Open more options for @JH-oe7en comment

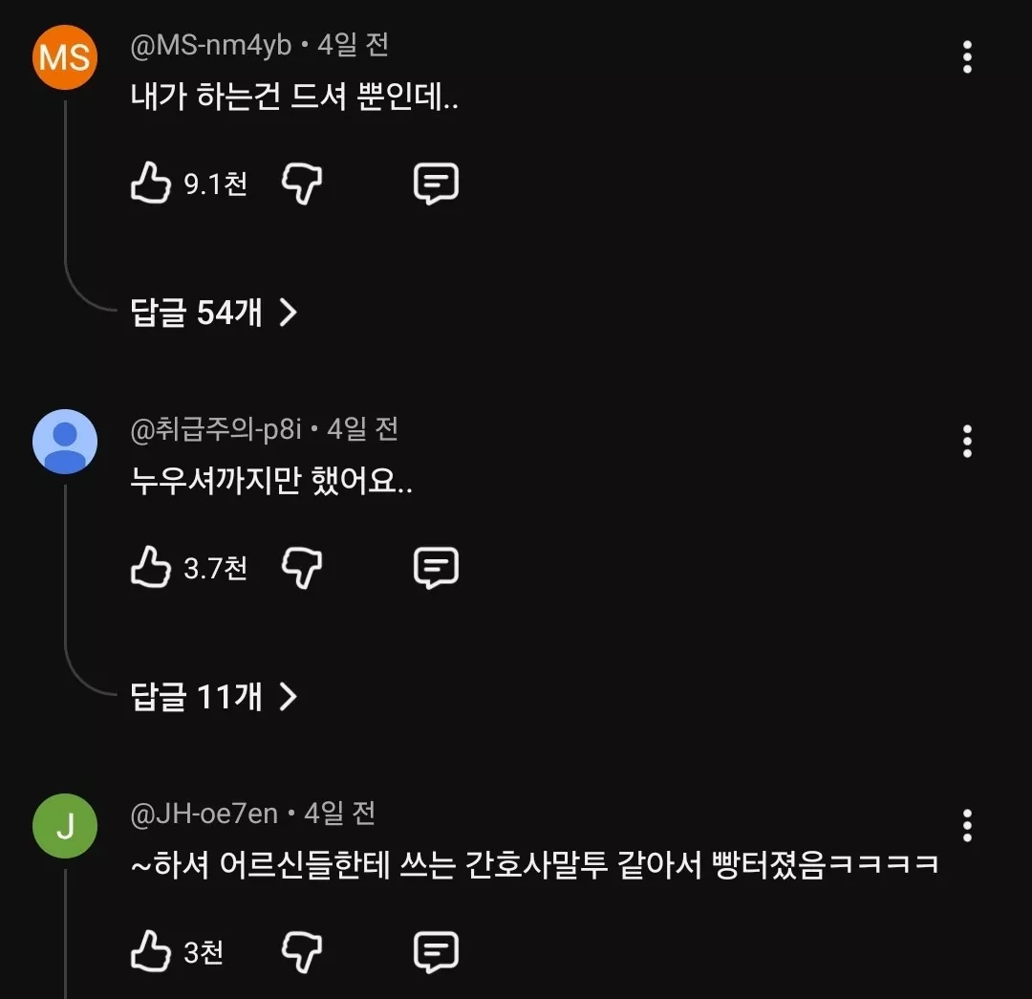(x=967, y=825)
